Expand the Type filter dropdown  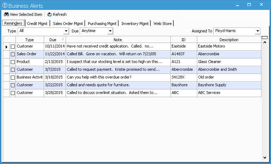66,31
